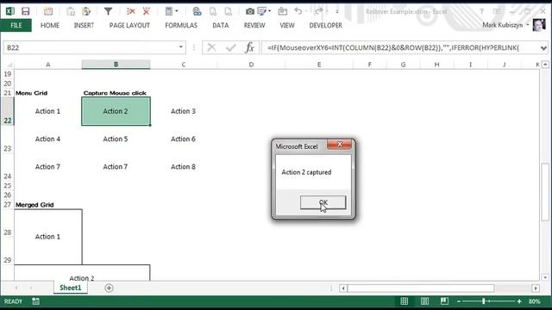
Task: Open the REVIEW ribbon tab
Action: coord(254,25)
